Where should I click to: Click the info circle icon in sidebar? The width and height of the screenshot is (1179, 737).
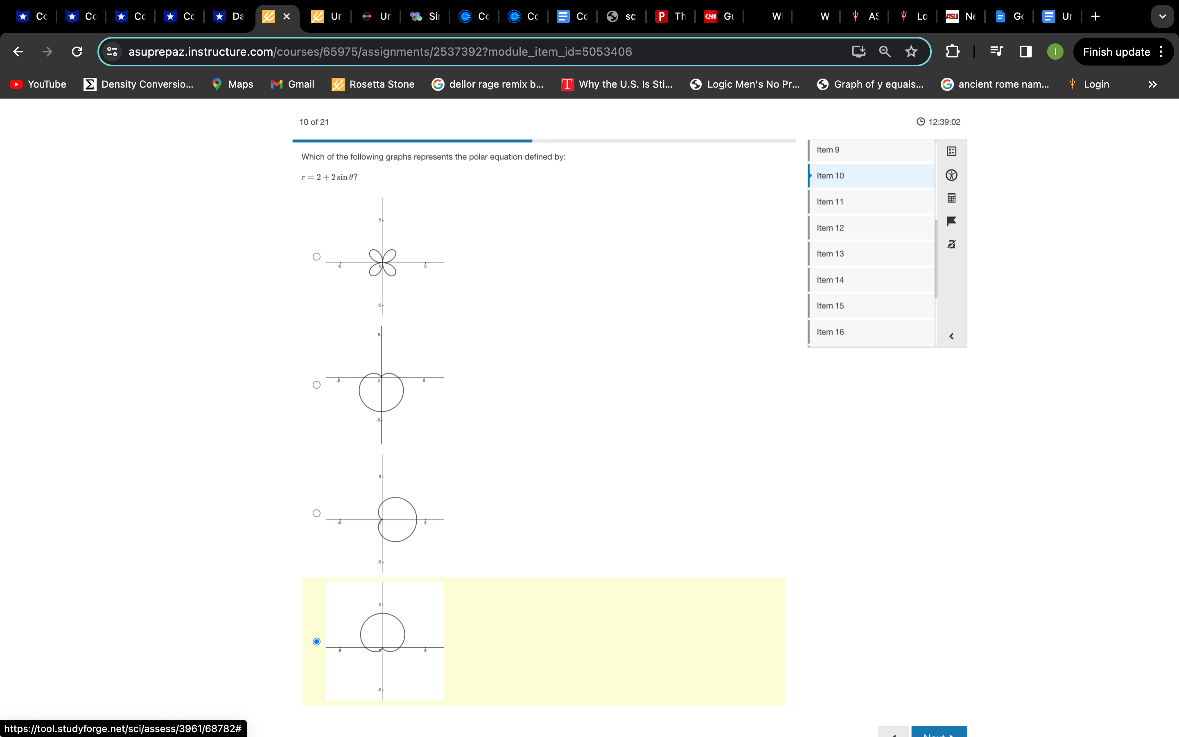click(x=952, y=176)
